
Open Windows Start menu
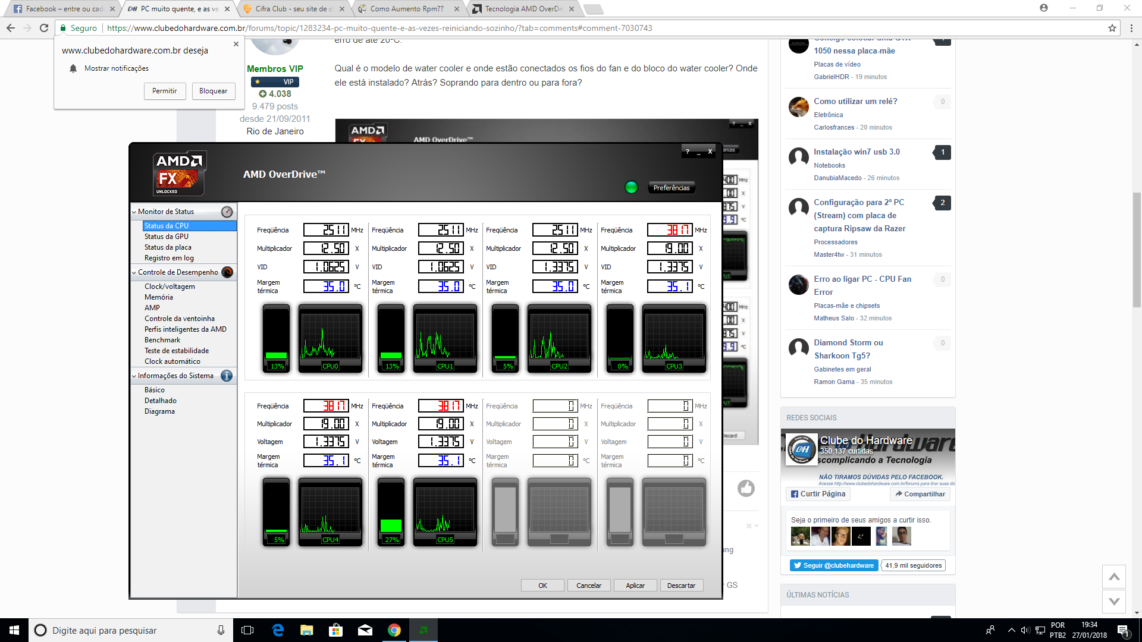tap(14, 630)
